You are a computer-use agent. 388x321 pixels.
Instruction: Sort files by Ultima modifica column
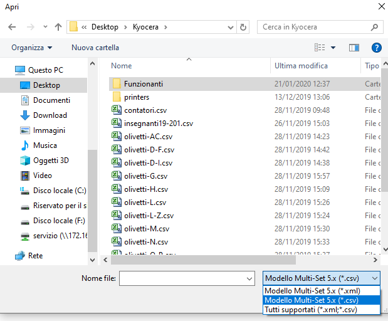301,66
